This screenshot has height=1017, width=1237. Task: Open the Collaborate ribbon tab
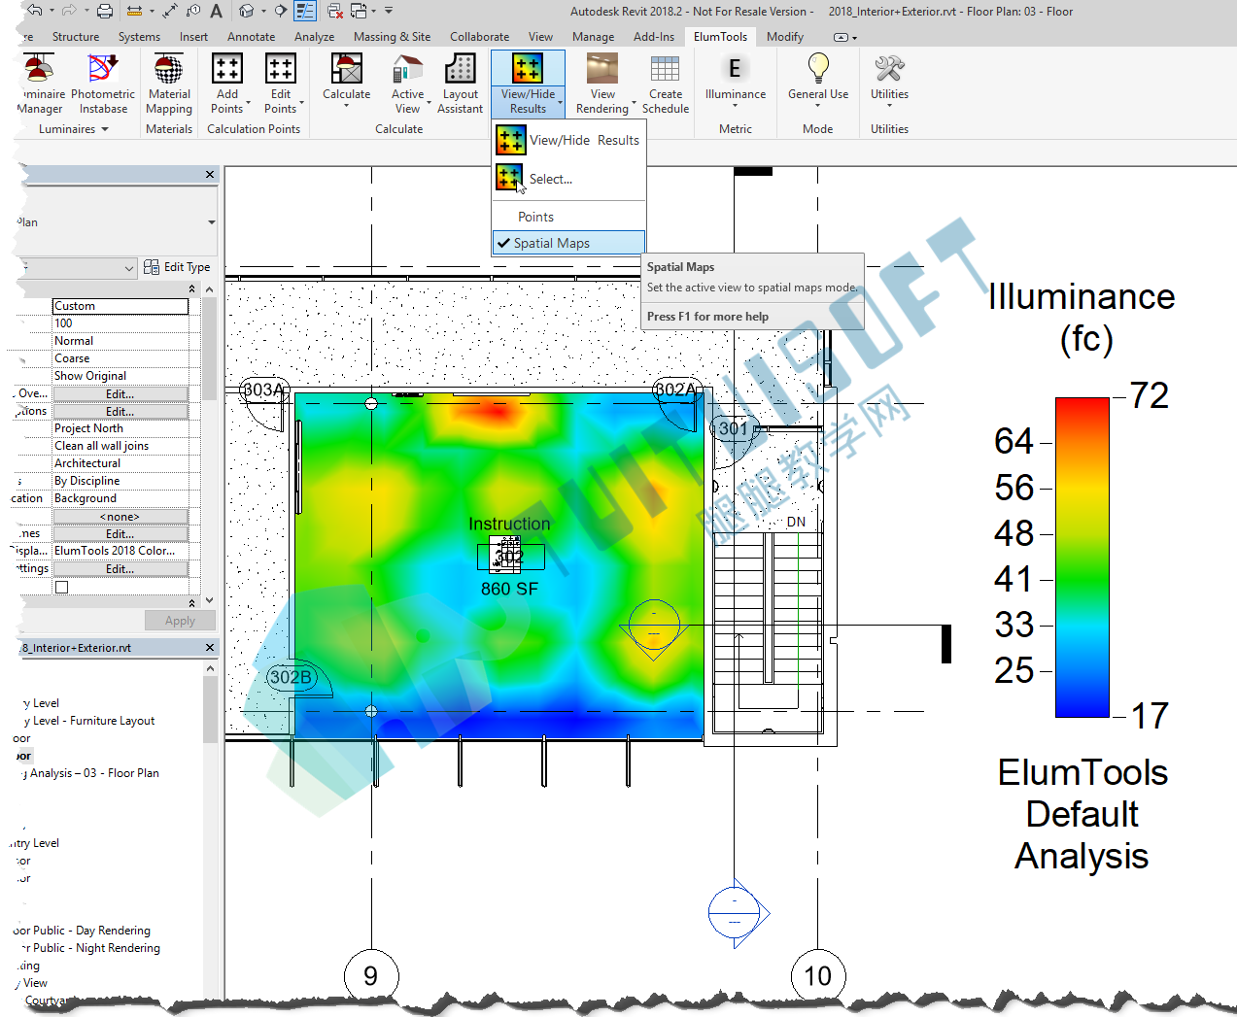[x=479, y=37]
